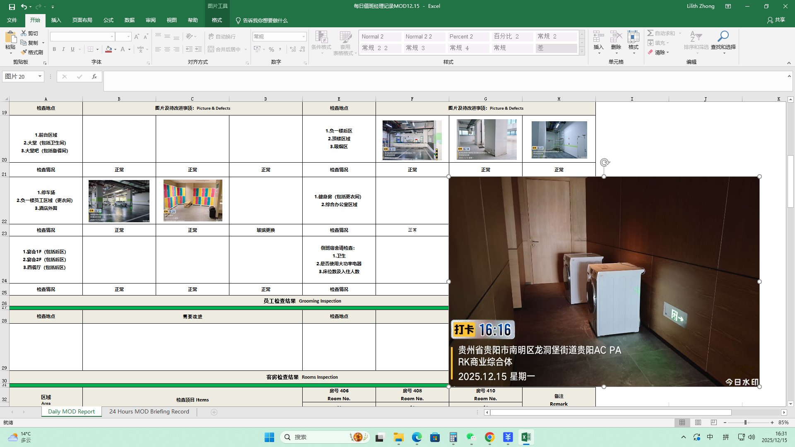Click the Conditional Formatting icon

coord(321,37)
